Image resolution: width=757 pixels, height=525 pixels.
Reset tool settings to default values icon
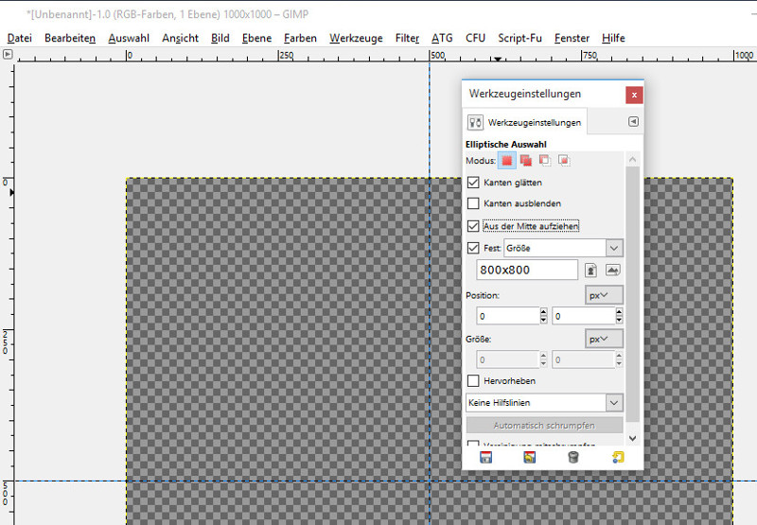[617, 457]
